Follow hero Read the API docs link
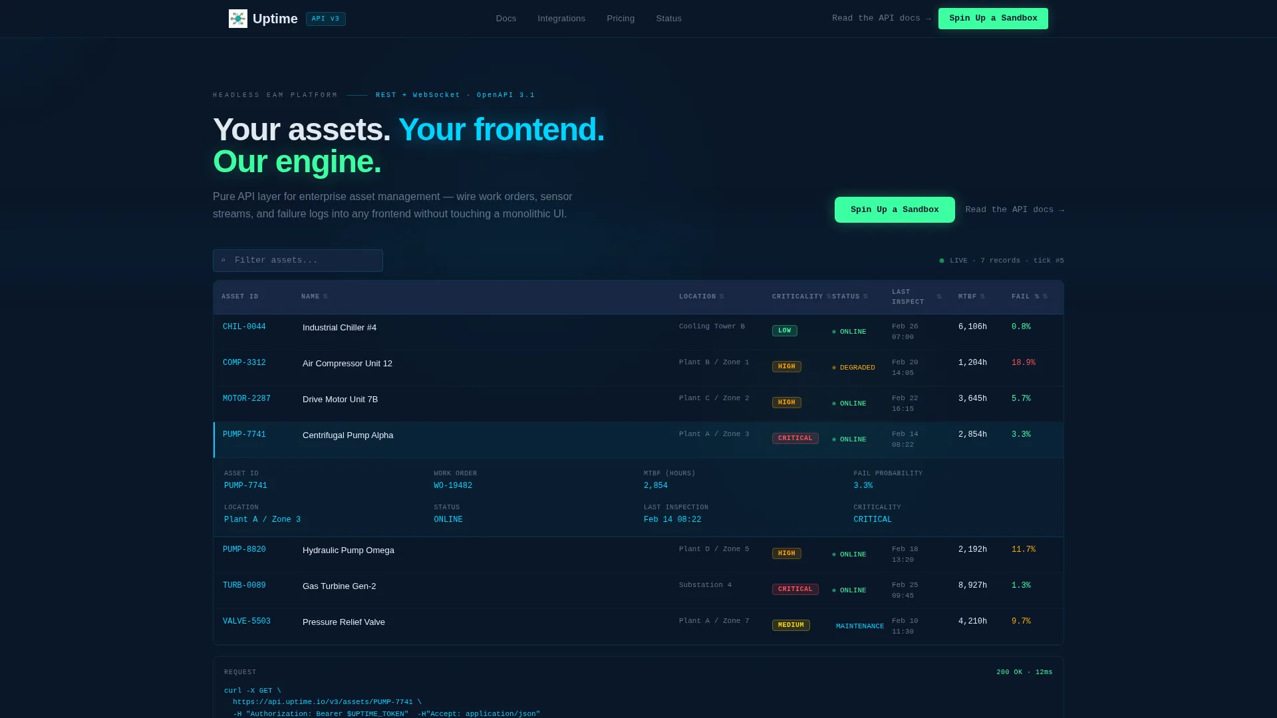Image resolution: width=1277 pixels, height=718 pixels. (x=1015, y=210)
